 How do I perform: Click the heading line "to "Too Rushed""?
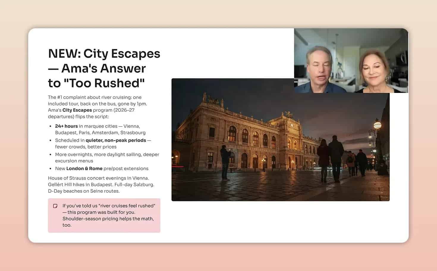coord(96,83)
